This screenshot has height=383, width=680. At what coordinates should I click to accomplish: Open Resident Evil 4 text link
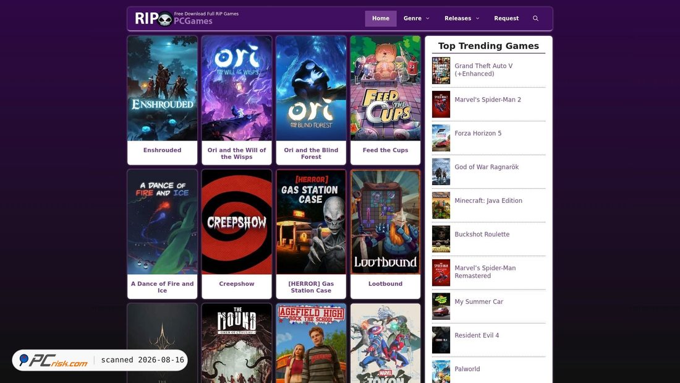point(477,335)
